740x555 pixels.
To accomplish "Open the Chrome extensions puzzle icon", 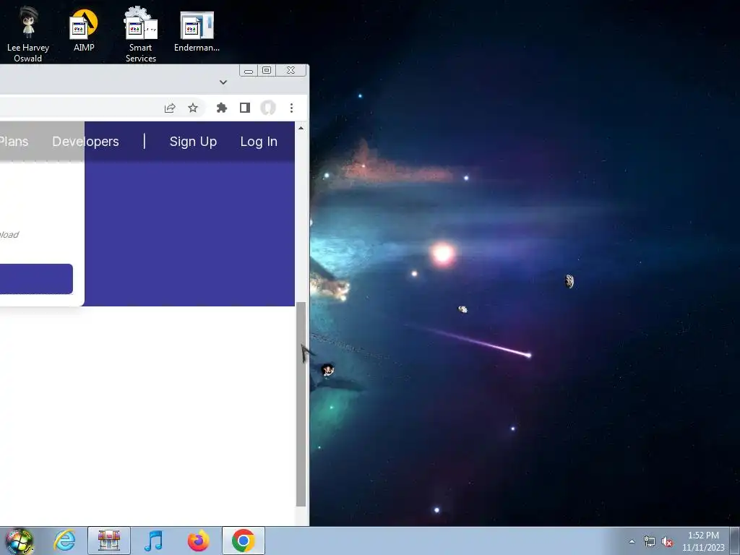I will coord(221,108).
